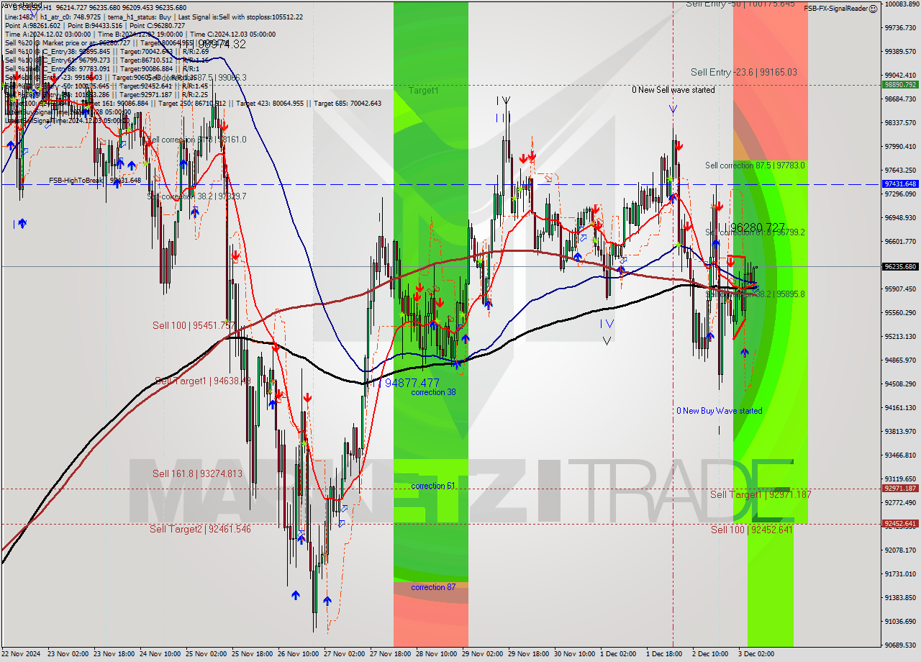Click the '29 Nov 18:00' time axis label
This screenshot has width=921, height=662.
pos(528,654)
